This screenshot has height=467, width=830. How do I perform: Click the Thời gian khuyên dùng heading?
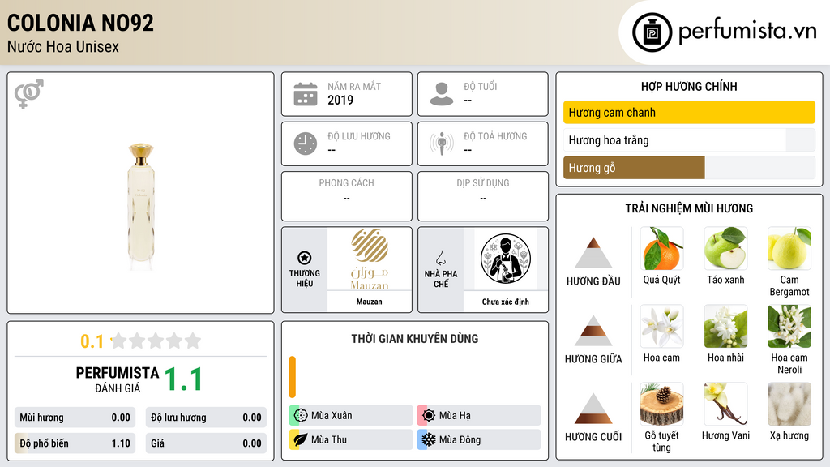(x=415, y=339)
